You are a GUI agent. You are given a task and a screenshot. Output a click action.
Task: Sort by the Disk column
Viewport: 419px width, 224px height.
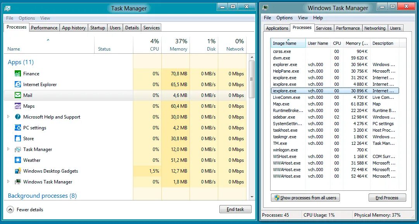[204, 45]
